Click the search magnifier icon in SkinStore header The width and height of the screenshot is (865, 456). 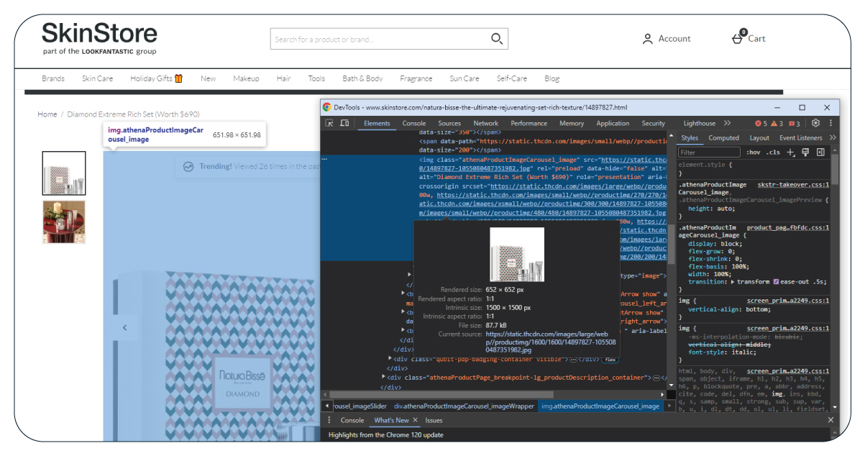tap(497, 39)
